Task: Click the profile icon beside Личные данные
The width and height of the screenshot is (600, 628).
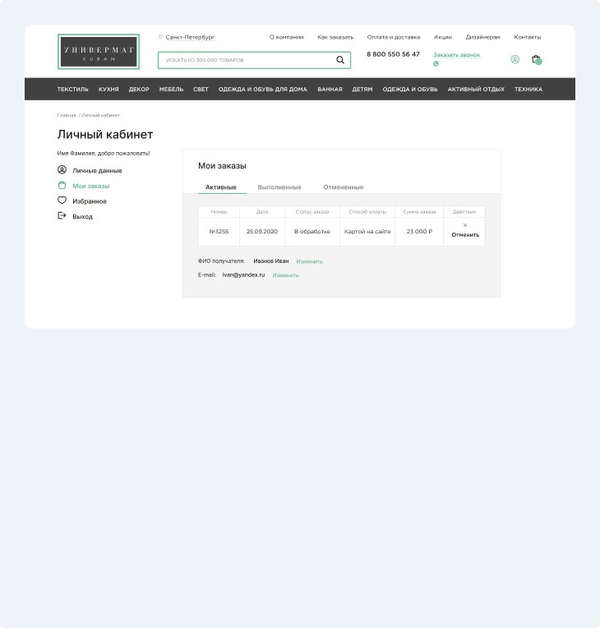Action: pos(62,170)
